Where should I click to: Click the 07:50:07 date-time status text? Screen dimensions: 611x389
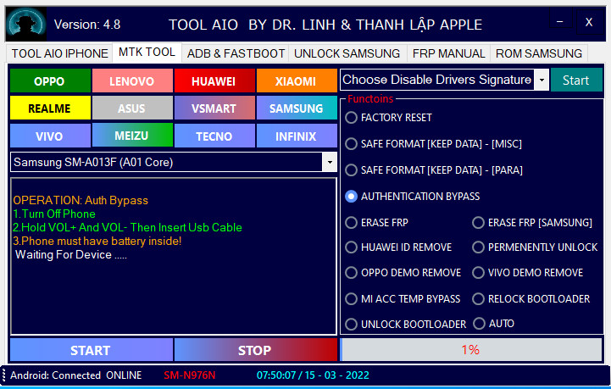(x=313, y=375)
